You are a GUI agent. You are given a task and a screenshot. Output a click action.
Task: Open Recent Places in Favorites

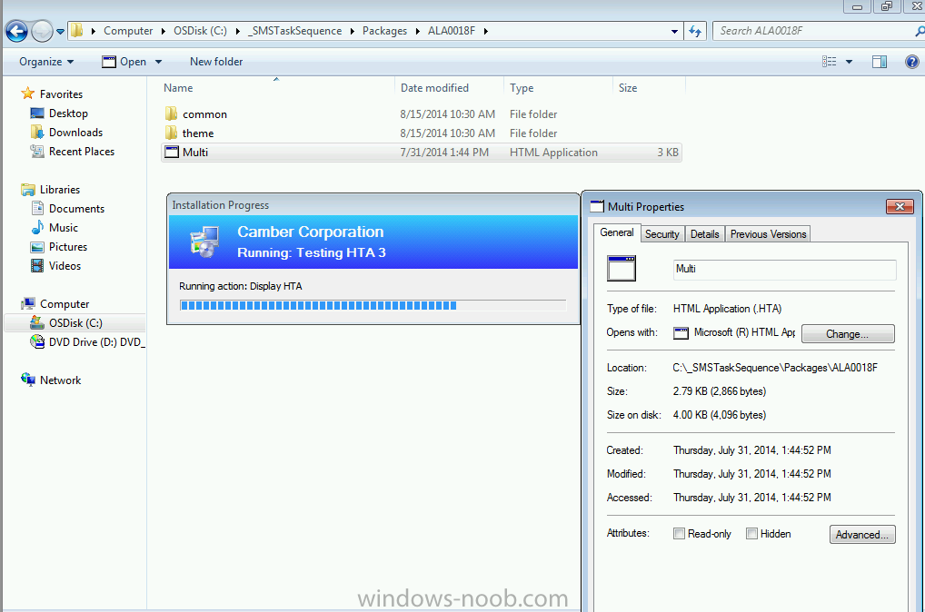(x=82, y=152)
